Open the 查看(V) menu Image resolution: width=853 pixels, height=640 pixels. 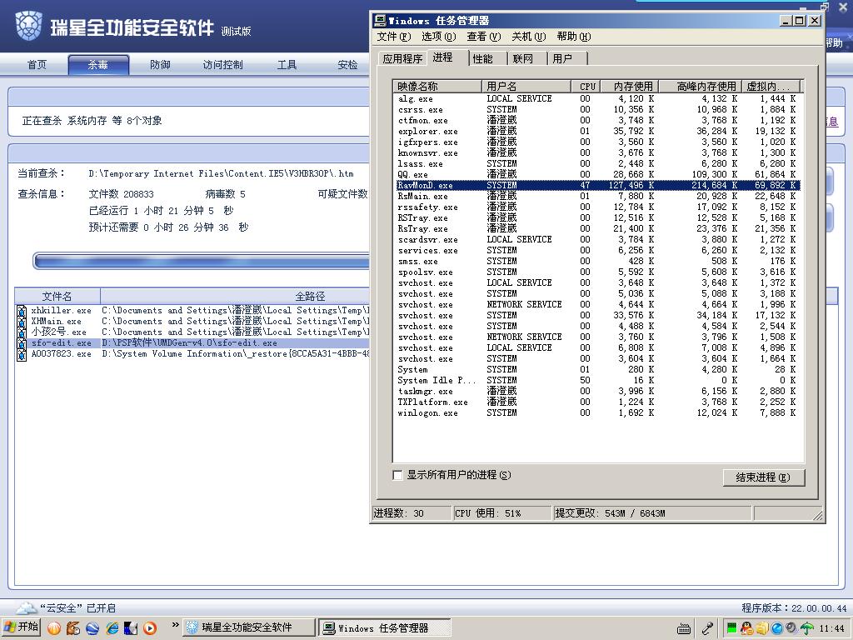[x=484, y=37]
